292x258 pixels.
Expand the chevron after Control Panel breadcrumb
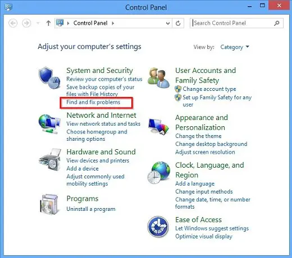pyautogui.click(x=113, y=23)
